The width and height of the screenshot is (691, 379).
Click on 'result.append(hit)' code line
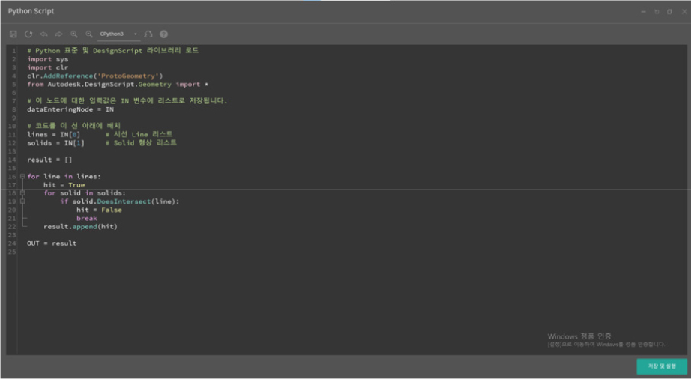pos(80,227)
